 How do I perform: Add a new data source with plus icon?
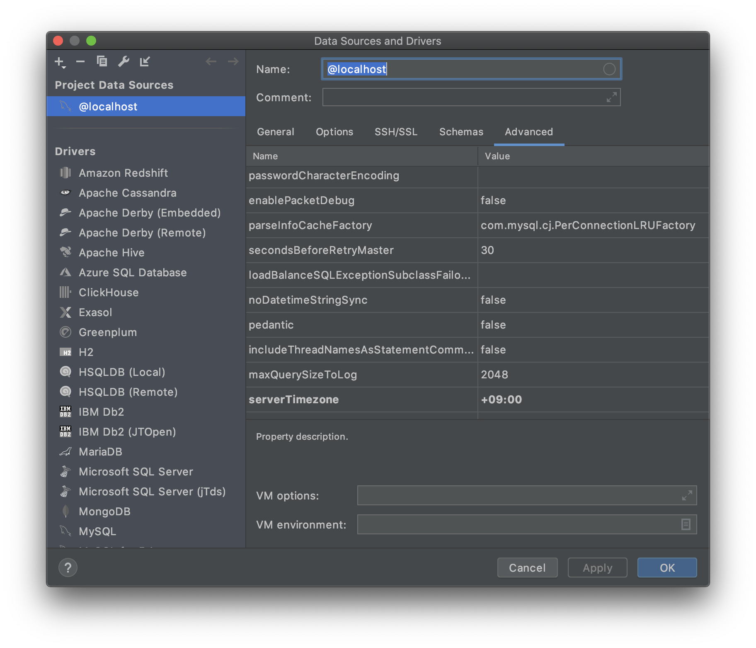coord(60,62)
